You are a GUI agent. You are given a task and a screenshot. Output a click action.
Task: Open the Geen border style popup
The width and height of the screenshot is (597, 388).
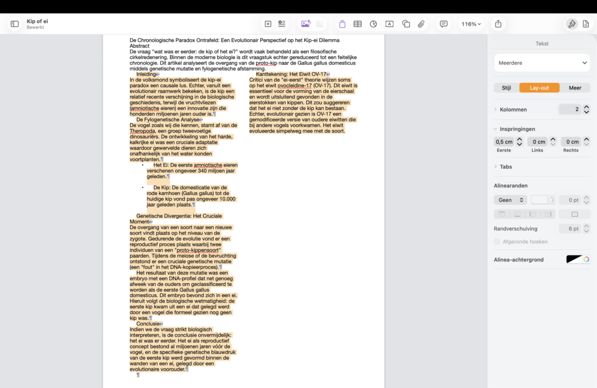510,200
